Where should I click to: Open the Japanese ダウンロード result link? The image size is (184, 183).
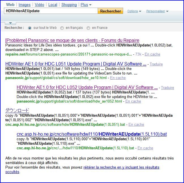coord(17,110)
